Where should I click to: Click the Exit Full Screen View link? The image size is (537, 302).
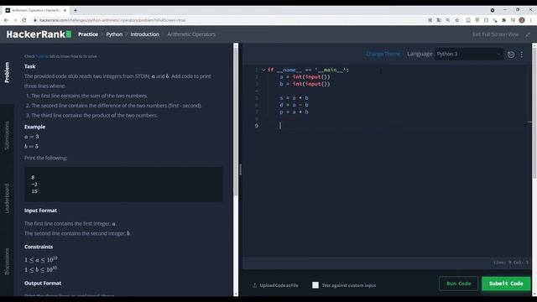pos(495,34)
